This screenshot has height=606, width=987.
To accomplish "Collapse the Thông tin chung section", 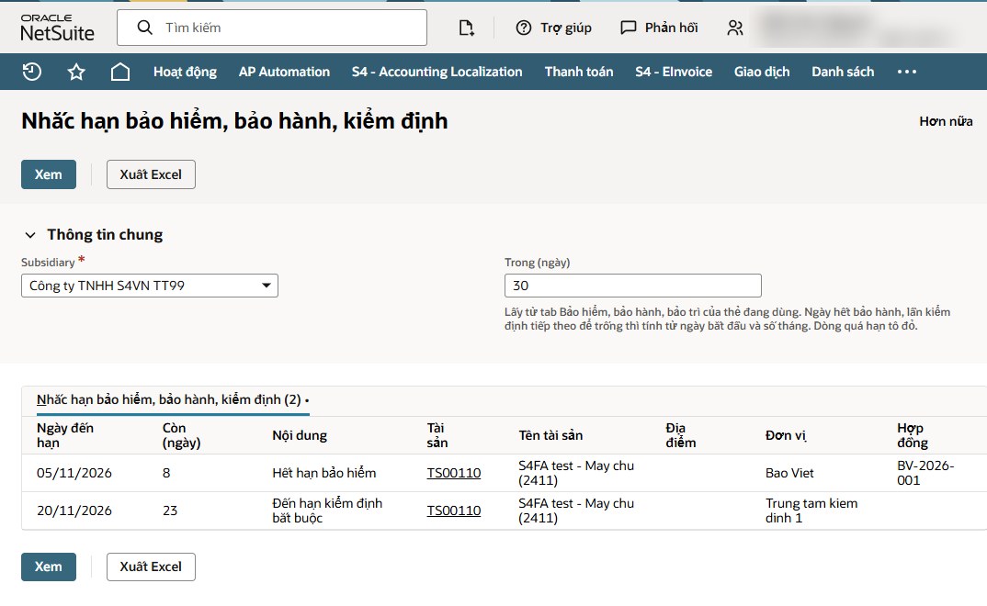I will [30, 235].
